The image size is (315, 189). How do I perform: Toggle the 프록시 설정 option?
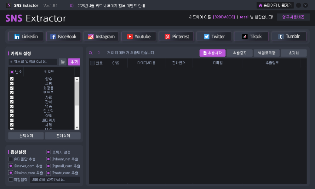49,152
